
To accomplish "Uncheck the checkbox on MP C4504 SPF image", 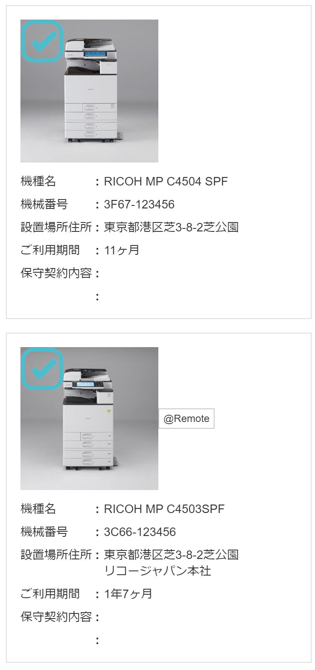I will point(42,41).
